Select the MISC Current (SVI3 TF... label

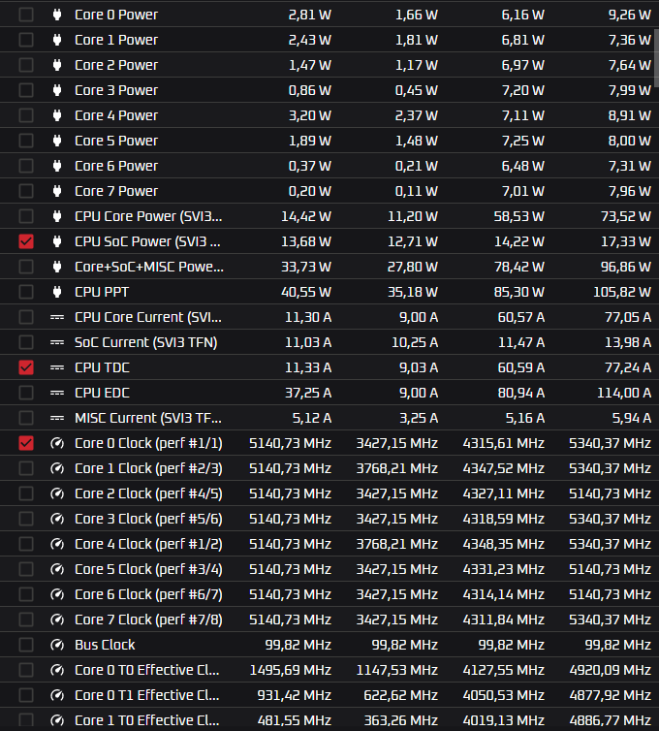pyautogui.click(x=148, y=418)
